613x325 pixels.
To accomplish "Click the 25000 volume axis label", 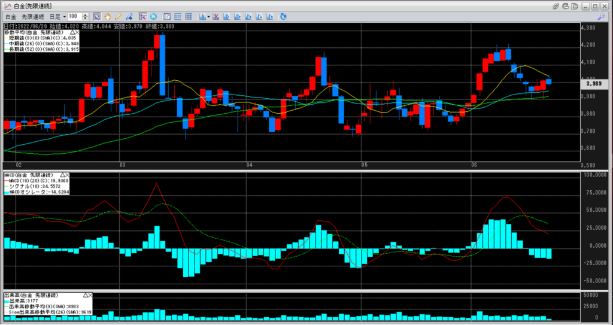I will pyautogui.click(x=591, y=306).
